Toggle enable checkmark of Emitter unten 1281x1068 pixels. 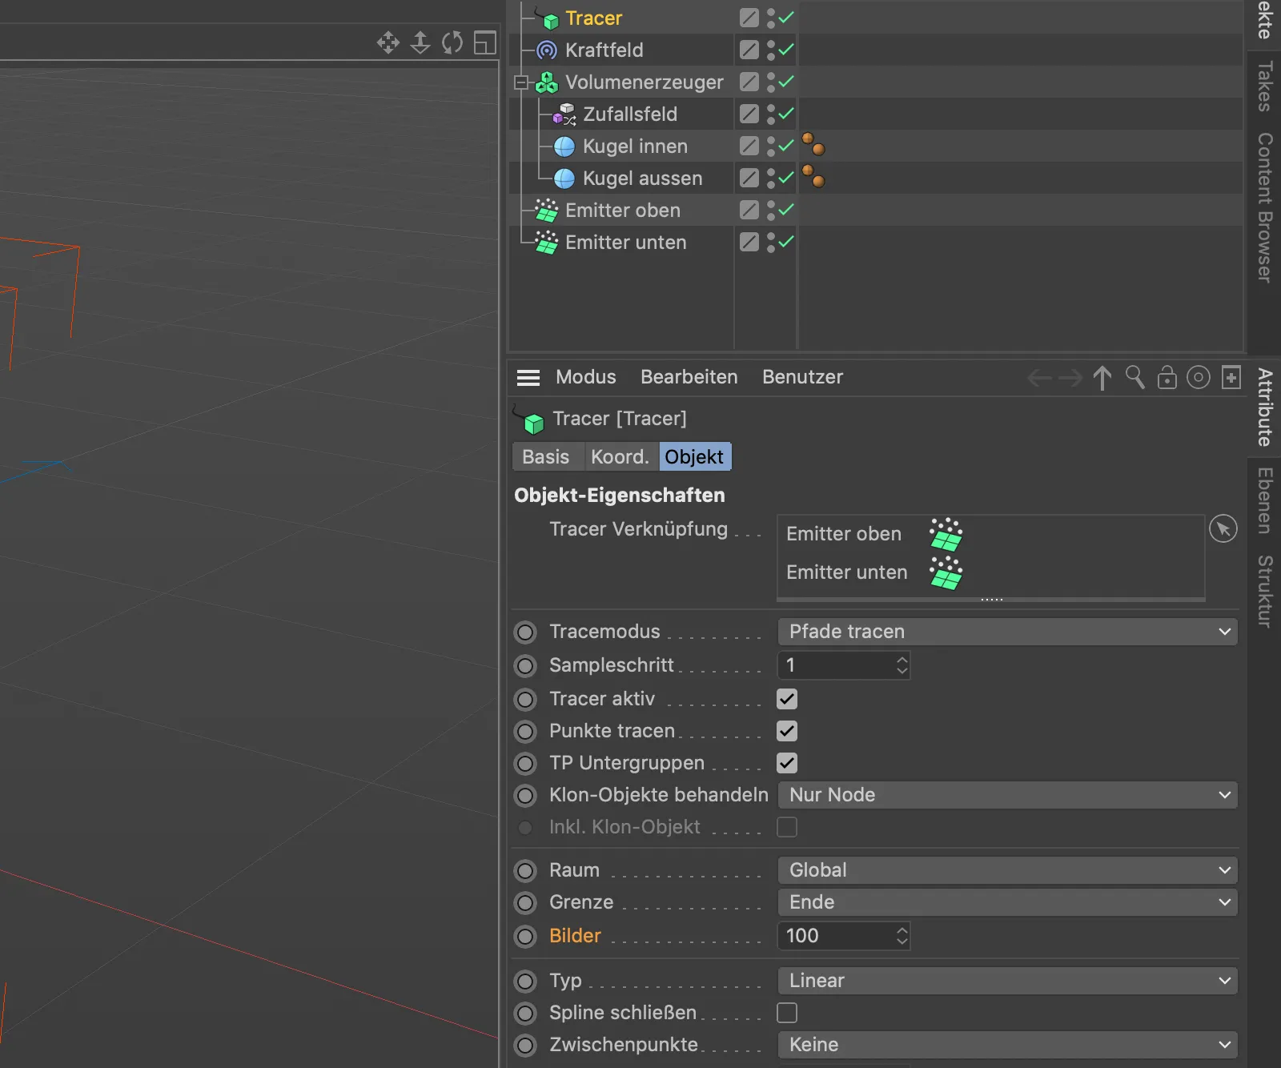coord(786,242)
